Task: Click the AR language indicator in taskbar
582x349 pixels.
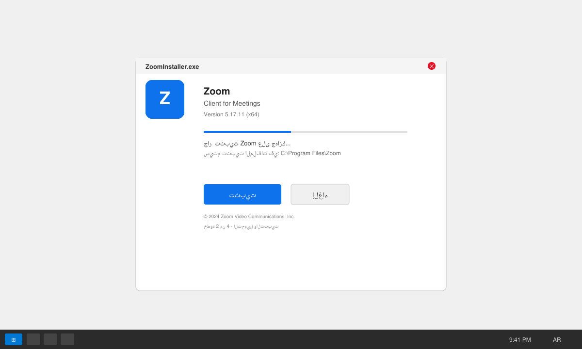Action: tap(557, 340)
